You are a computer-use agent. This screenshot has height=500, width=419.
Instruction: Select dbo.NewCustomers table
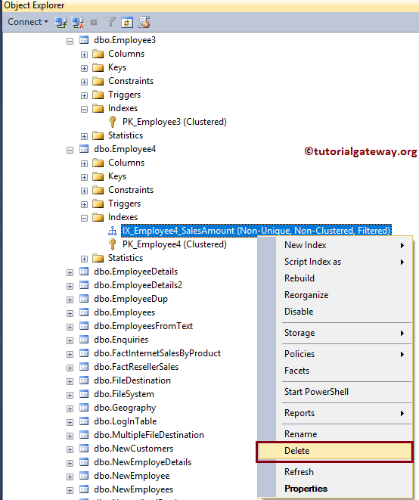tap(134, 449)
